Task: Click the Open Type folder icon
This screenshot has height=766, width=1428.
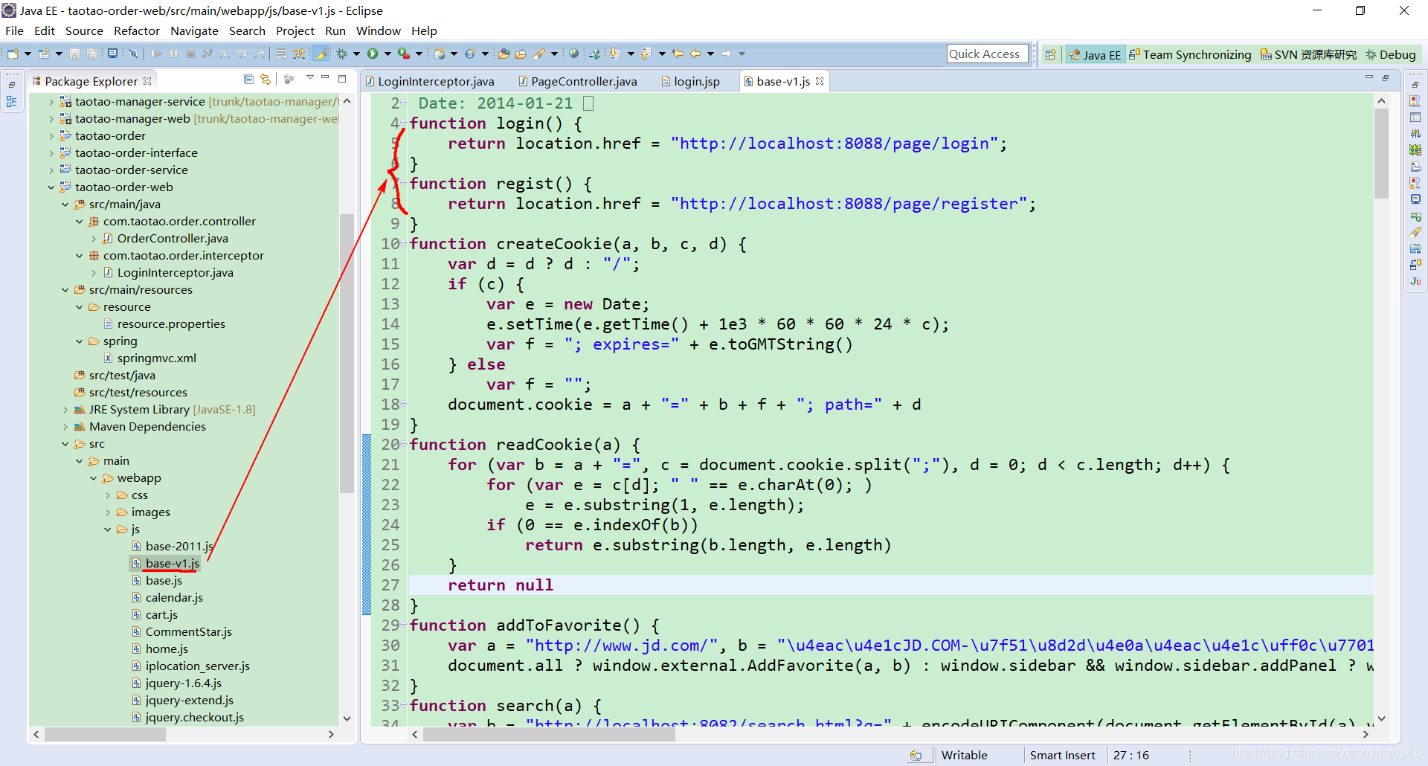Action: pyautogui.click(x=504, y=54)
